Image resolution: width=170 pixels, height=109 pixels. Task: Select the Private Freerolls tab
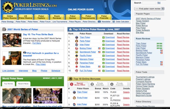(x=118, y=84)
